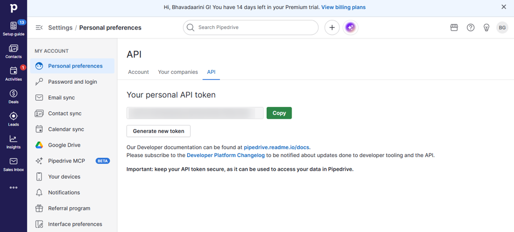Open Your devices settings

[x=72, y=177]
